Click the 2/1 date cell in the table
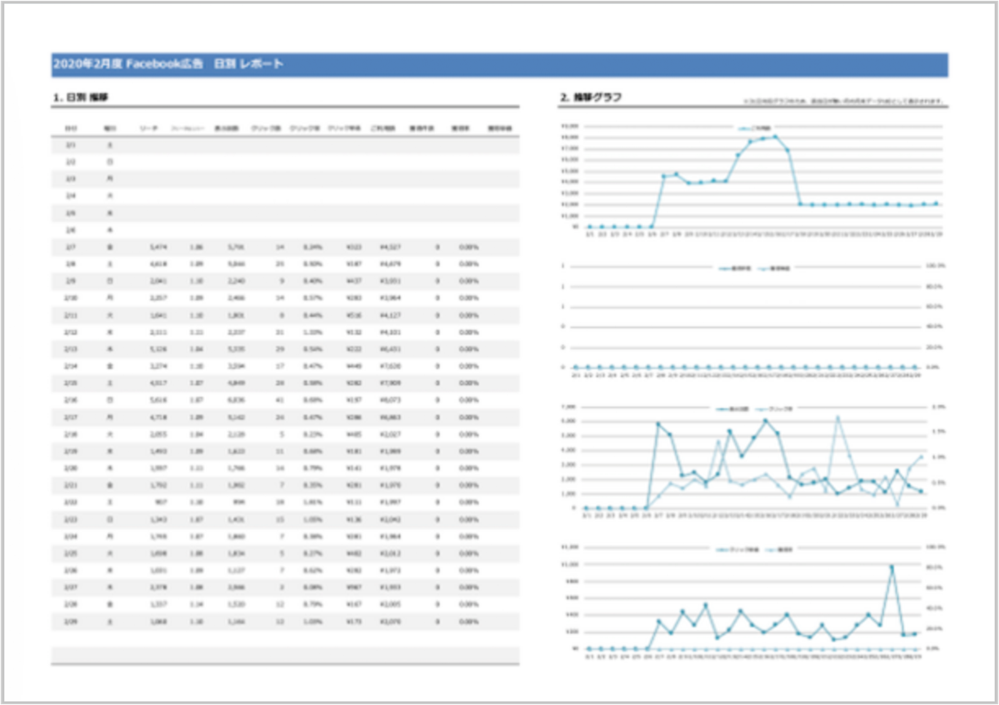 [70, 145]
